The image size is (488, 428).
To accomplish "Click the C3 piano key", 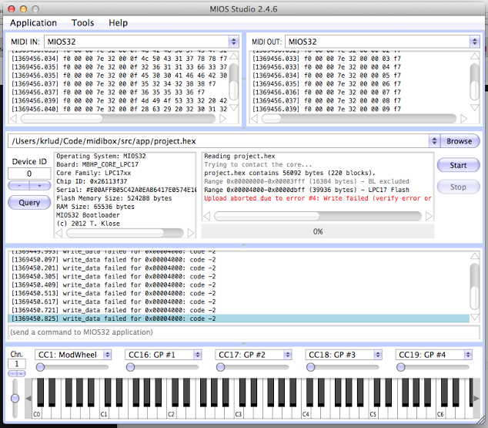I will (x=239, y=412).
